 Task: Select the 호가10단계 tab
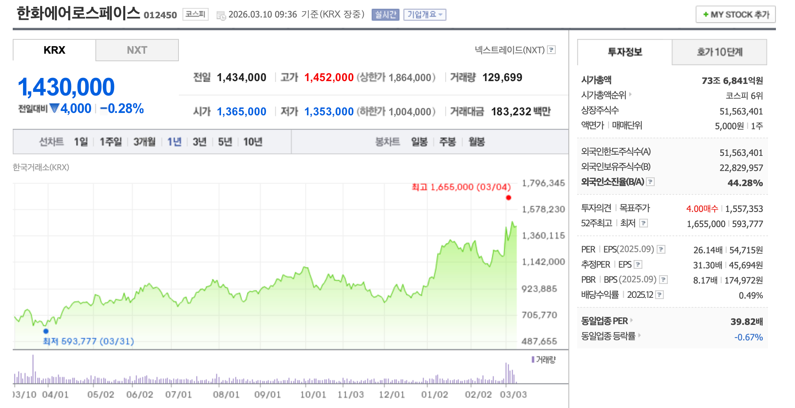pos(719,52)
